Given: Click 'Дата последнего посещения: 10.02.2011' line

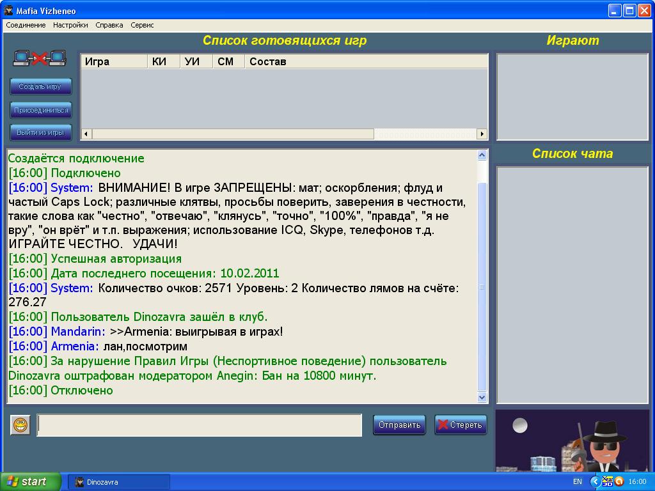Looking at the screenshot, I should (x=143, y=274).
